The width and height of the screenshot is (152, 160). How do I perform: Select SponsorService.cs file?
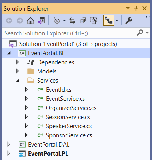69,135
